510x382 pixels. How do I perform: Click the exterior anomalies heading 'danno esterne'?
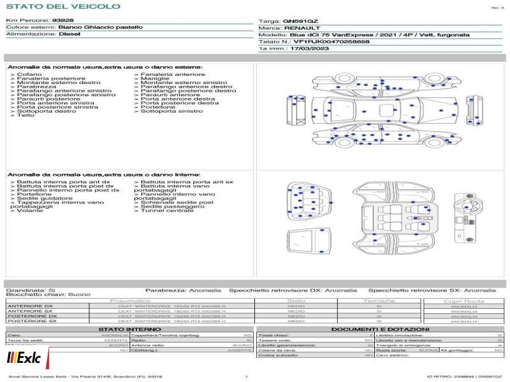pyautogui.click(x=177, y=67)
